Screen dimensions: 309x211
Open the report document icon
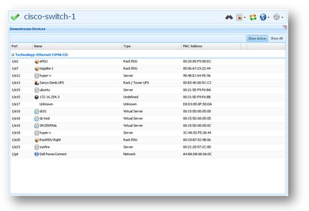pos(239,17)
